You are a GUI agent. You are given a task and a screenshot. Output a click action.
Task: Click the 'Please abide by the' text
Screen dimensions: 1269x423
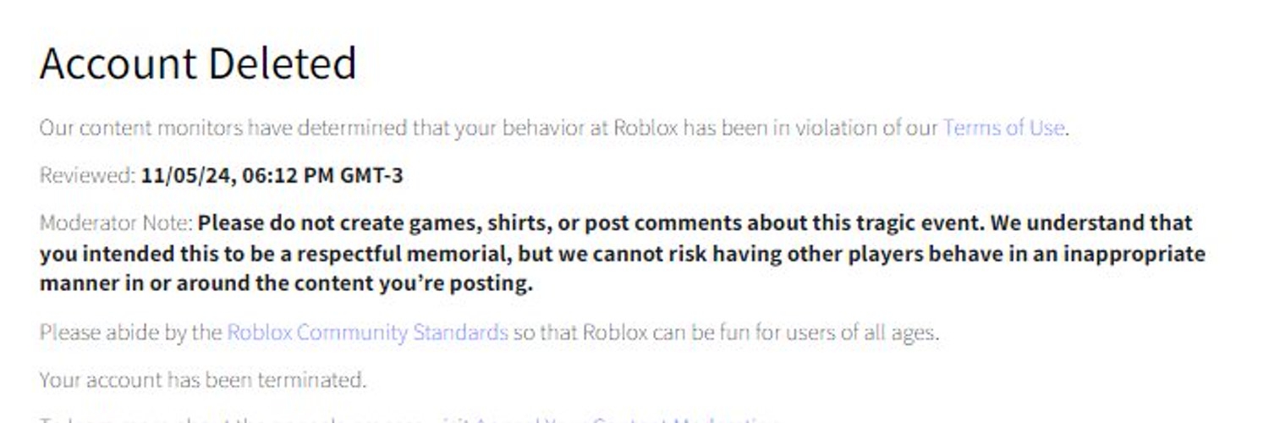click(130, 332)
